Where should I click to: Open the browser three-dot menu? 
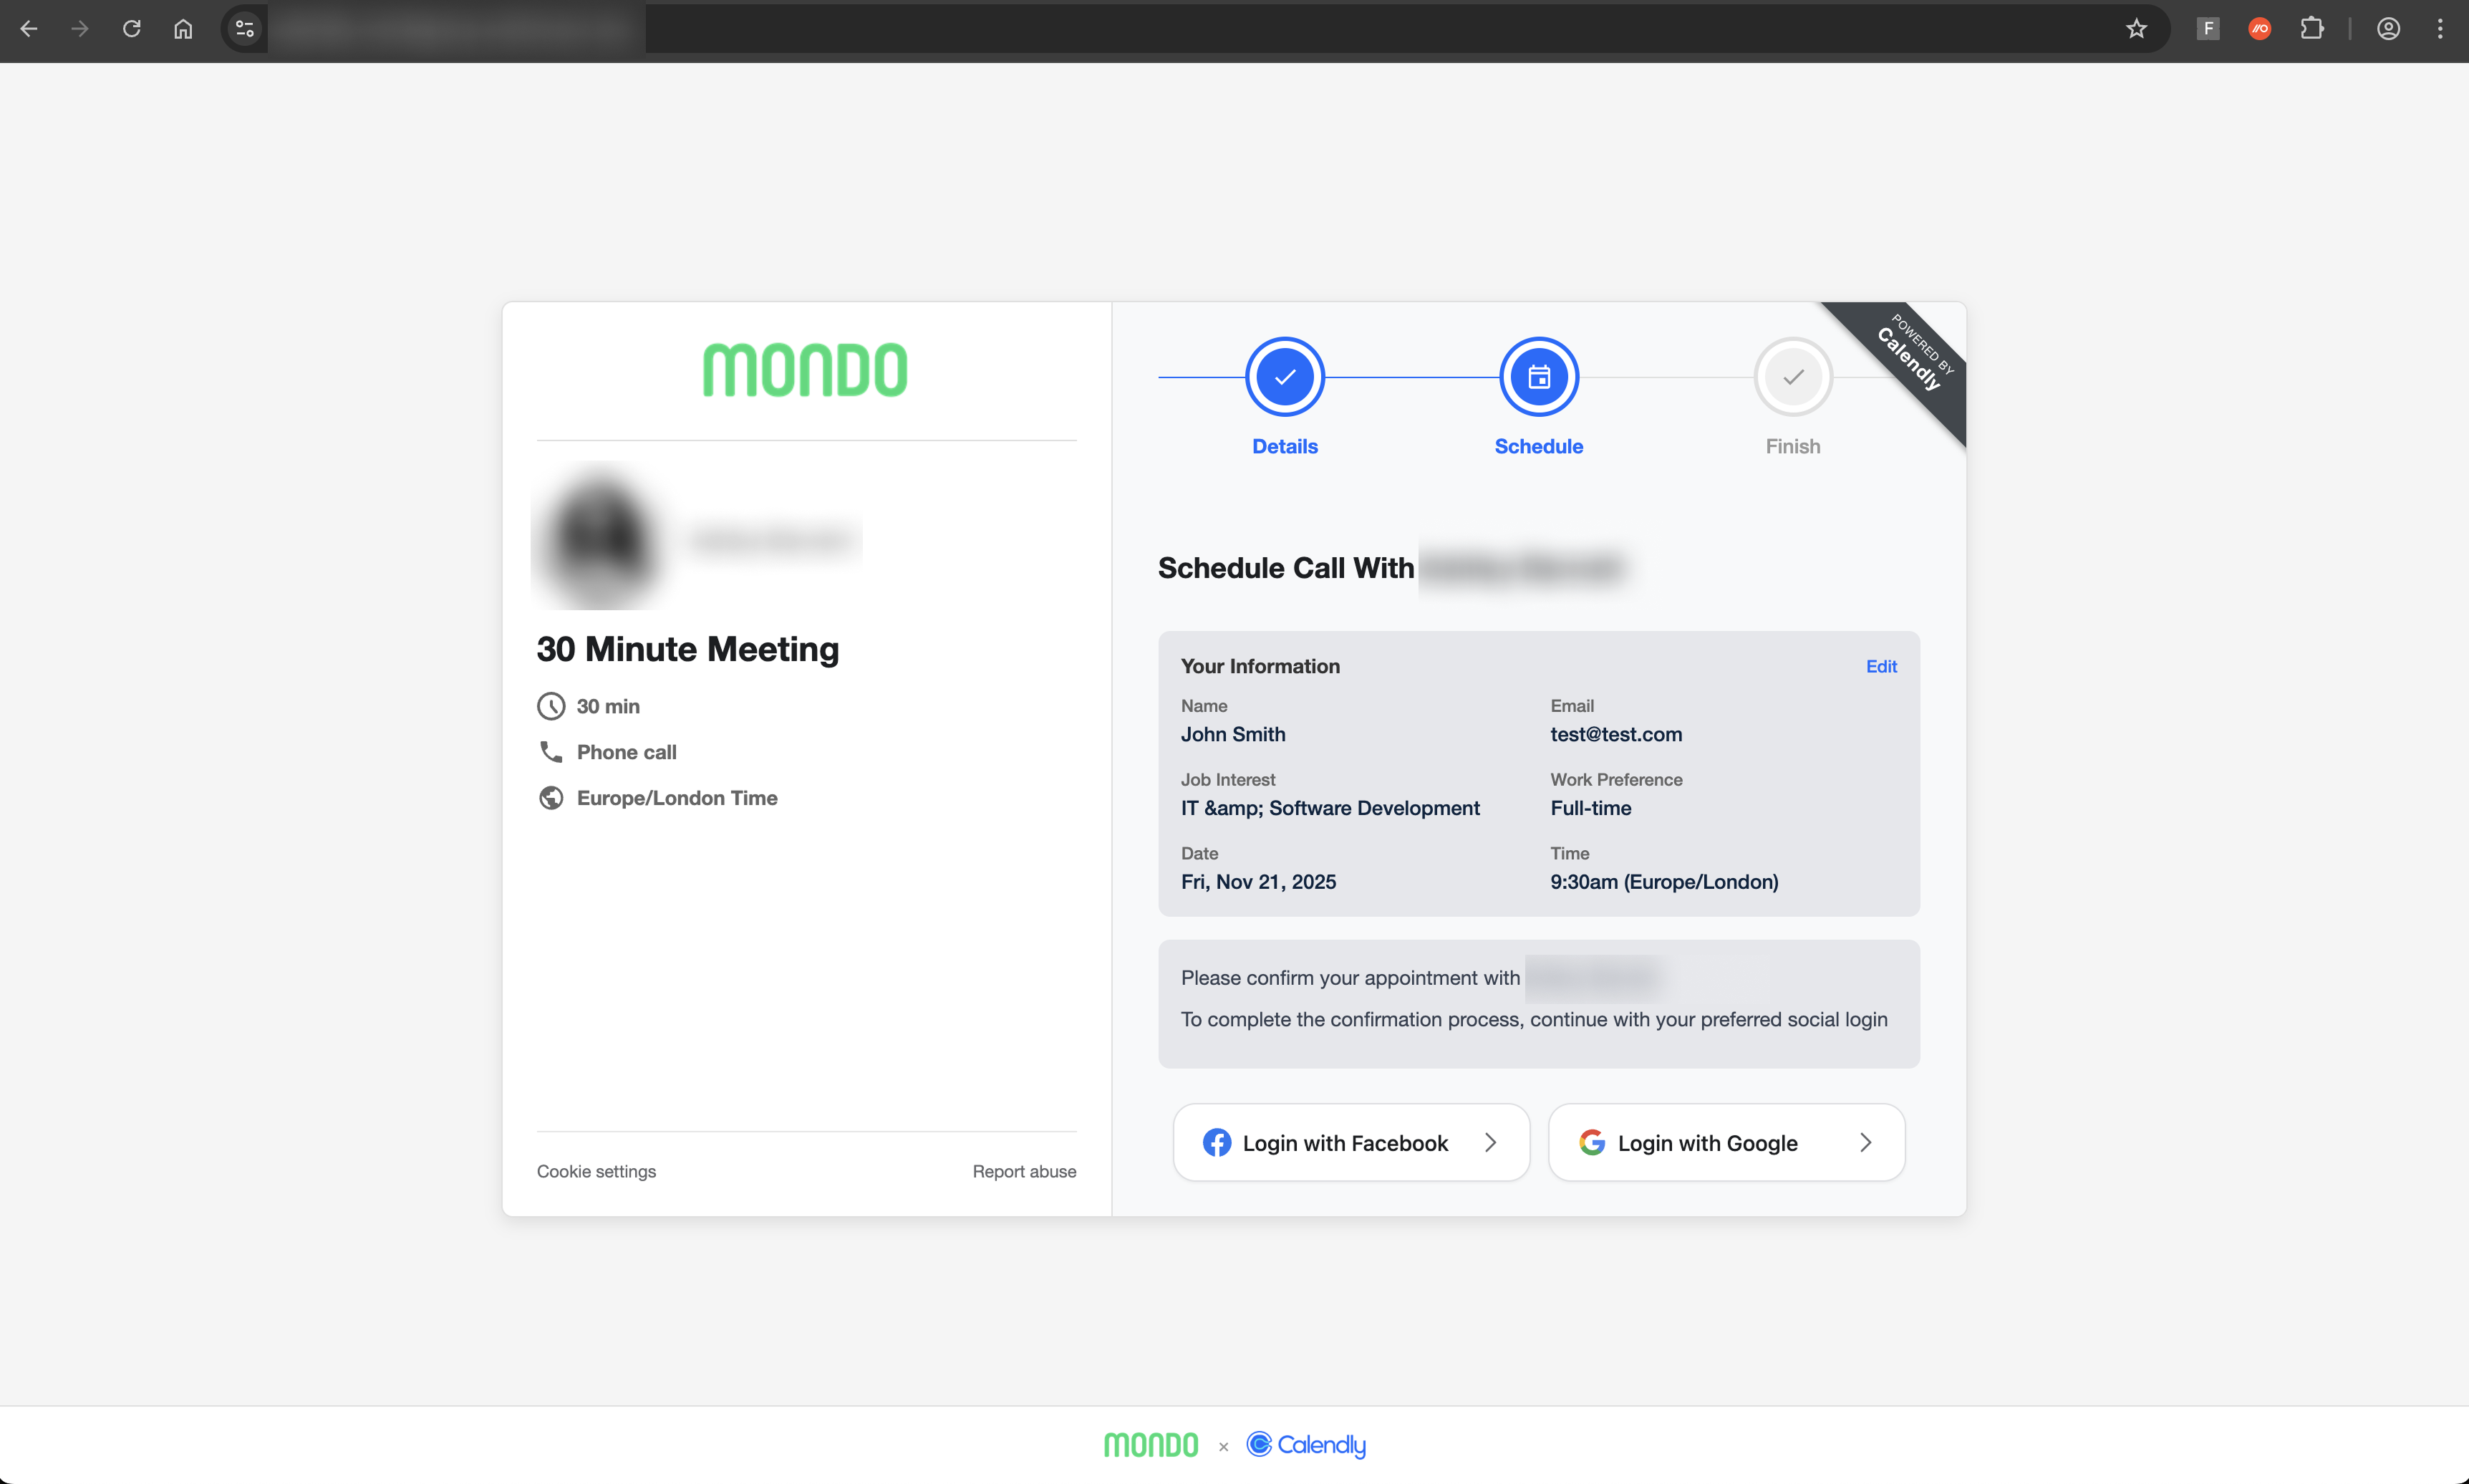2440,29
